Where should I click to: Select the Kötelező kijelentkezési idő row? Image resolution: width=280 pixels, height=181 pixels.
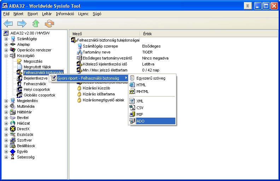(105, 64)
